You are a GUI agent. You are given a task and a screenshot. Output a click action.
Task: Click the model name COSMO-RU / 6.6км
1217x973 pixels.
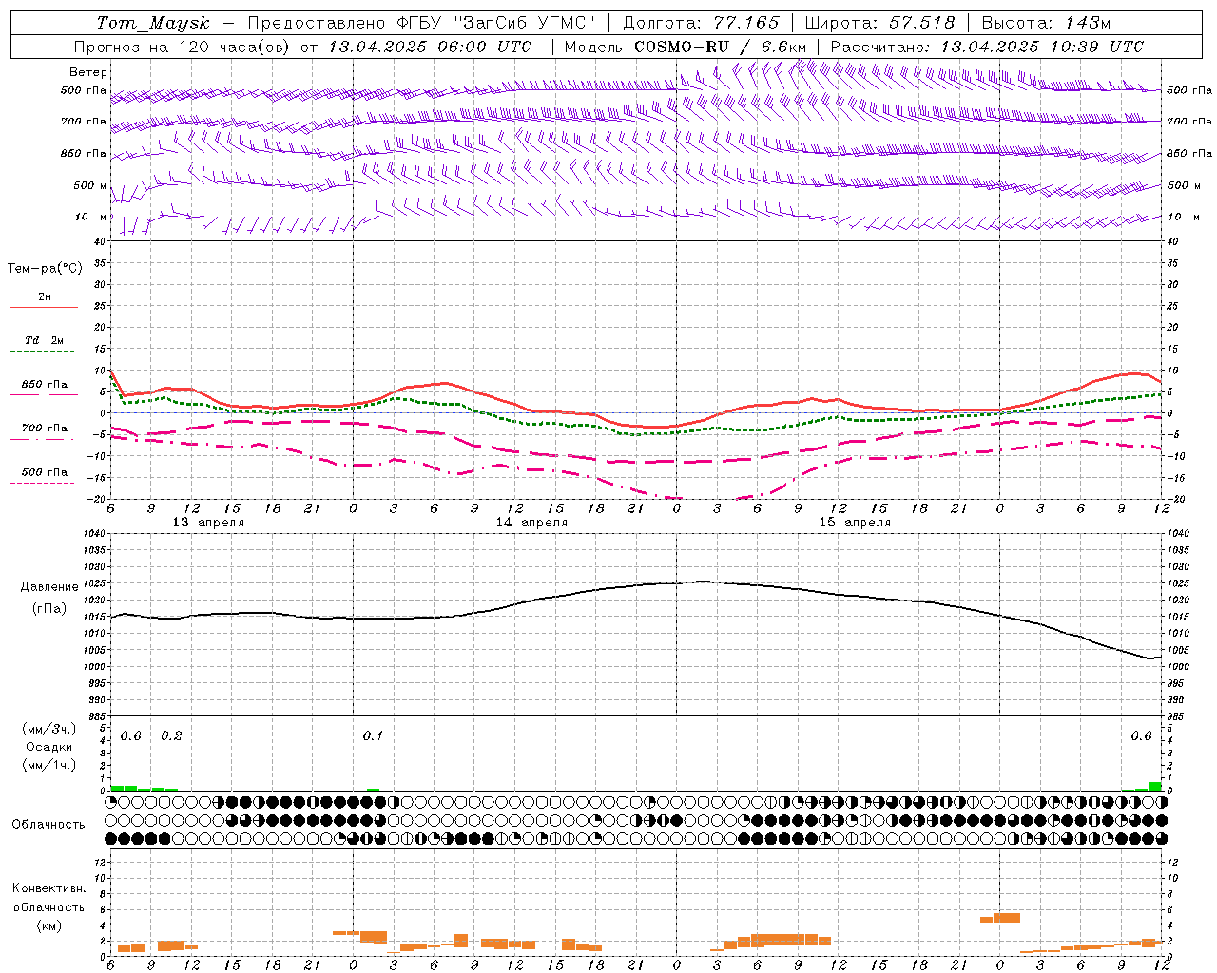pyautogui.click(x=721, y=47)
